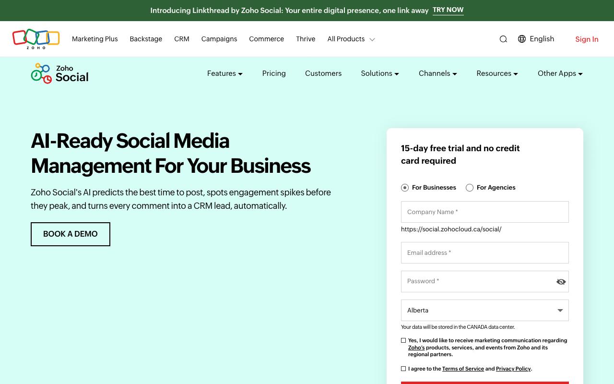Screen dimensions: 614x384
Task: Click the 15-day free trial heading
Action: click(x=460, y=155)
